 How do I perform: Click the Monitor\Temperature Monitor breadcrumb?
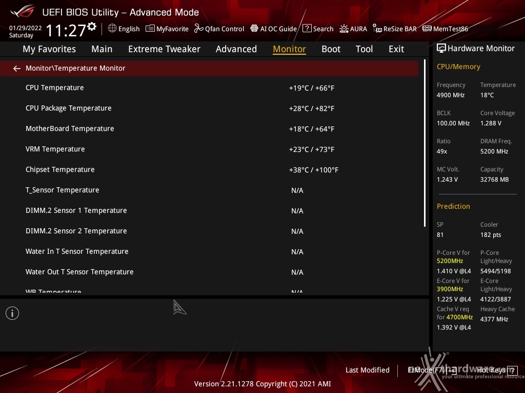tap(76, 68)
